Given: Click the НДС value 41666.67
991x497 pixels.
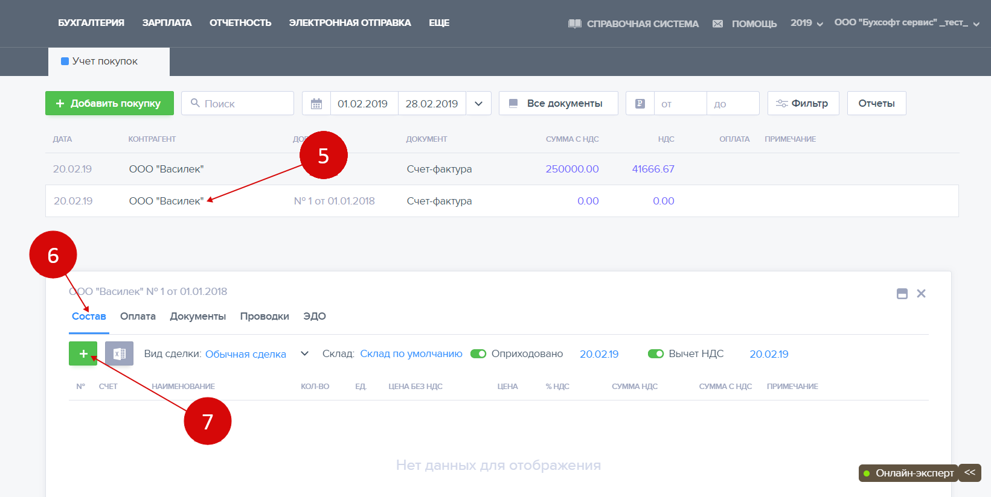Looking at the screenshot, I should 653,169.
